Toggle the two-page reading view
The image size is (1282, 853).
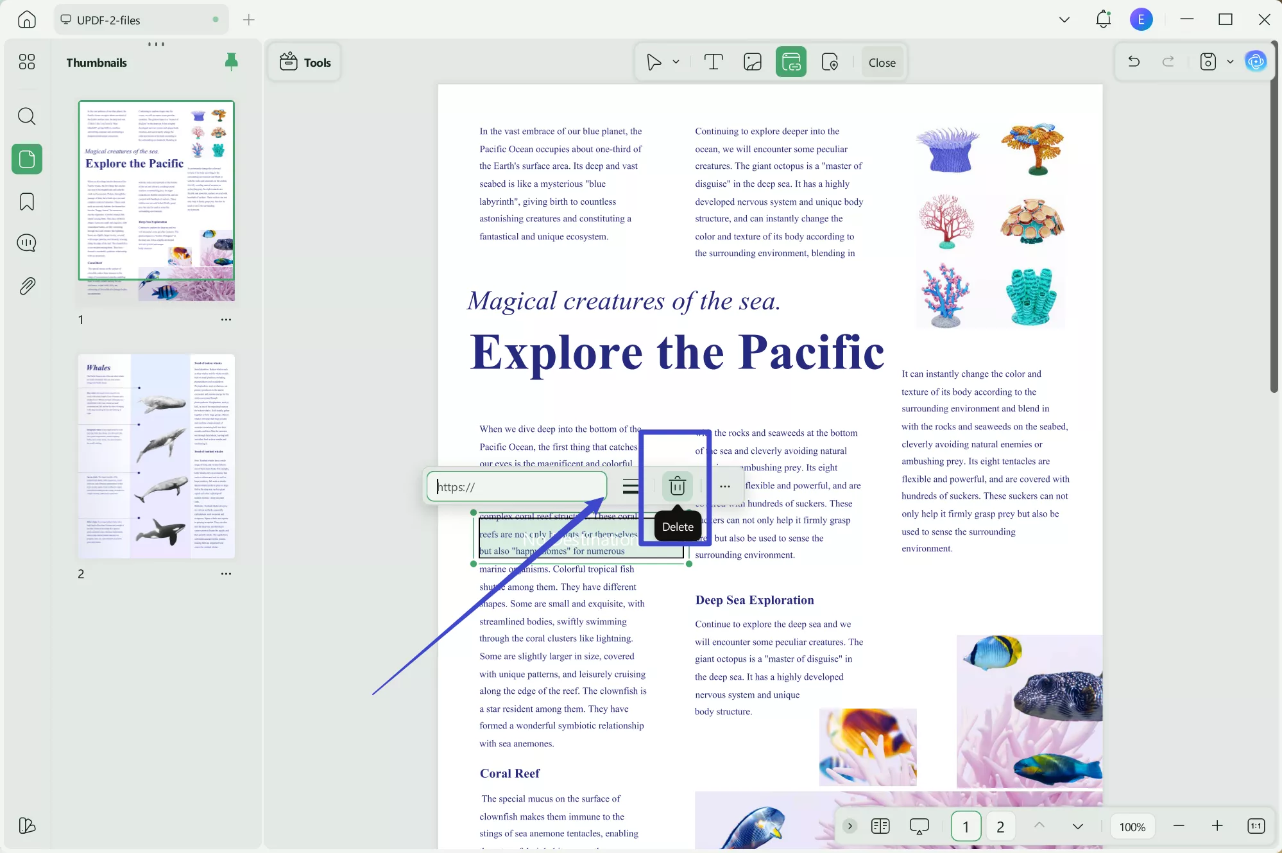coord(880,826)
